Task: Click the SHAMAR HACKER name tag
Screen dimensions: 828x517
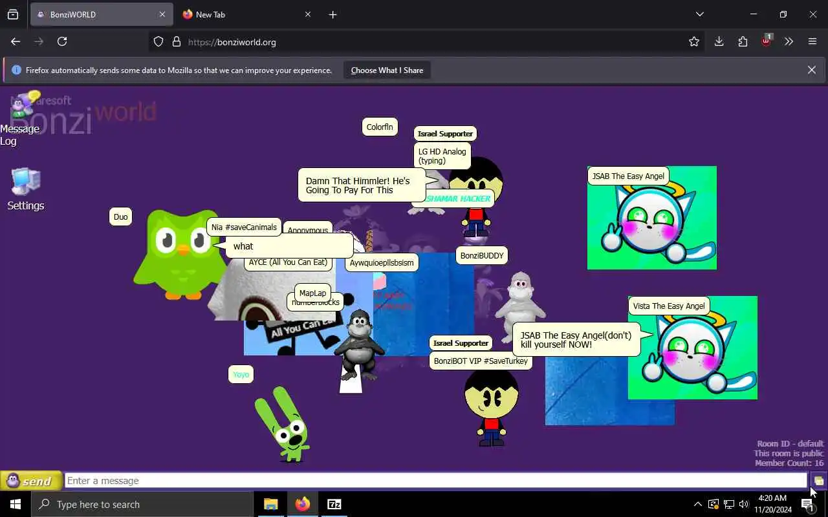Action: 457,198
